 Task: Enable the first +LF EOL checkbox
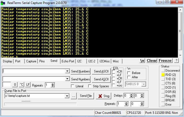pos(113,75)
